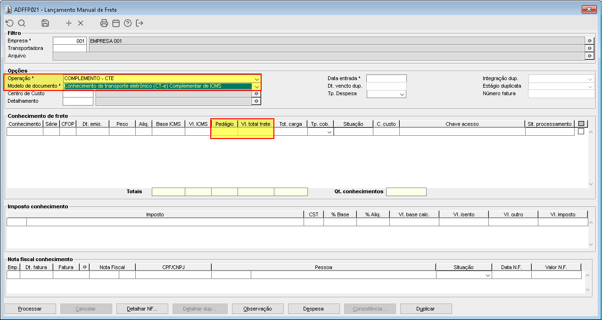Click the Dt. vencto dup. field
Image resolution: width=602 pixels, height=320 pixels.
[387, 86]
